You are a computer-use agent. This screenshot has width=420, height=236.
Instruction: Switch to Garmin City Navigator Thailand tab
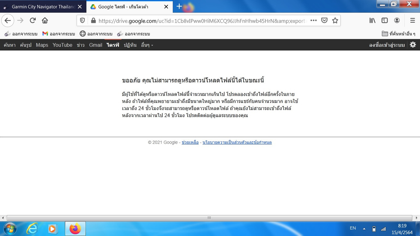[43, 7]
